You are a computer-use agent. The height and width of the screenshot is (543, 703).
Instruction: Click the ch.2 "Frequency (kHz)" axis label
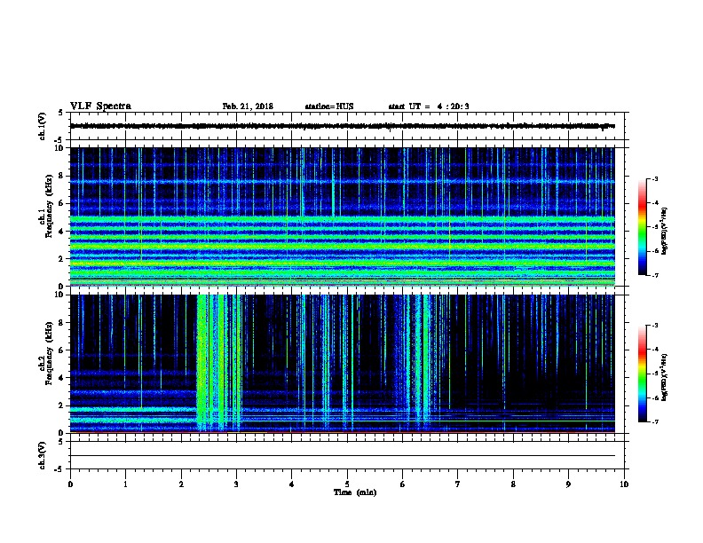click(49, 353)
